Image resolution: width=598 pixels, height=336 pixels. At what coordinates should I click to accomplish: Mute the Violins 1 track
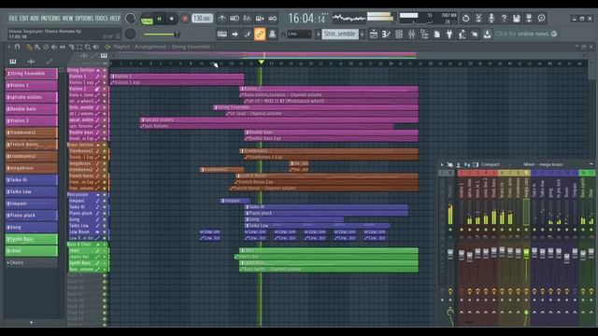[x=105, y=77]
